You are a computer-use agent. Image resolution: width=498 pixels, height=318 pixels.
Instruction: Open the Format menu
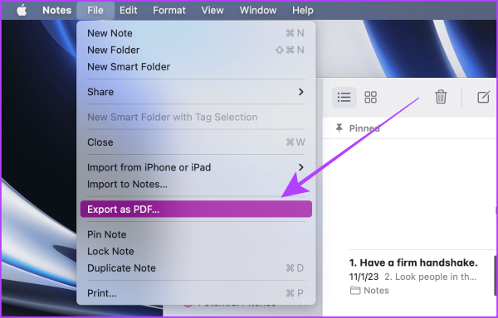pos(169,10)
